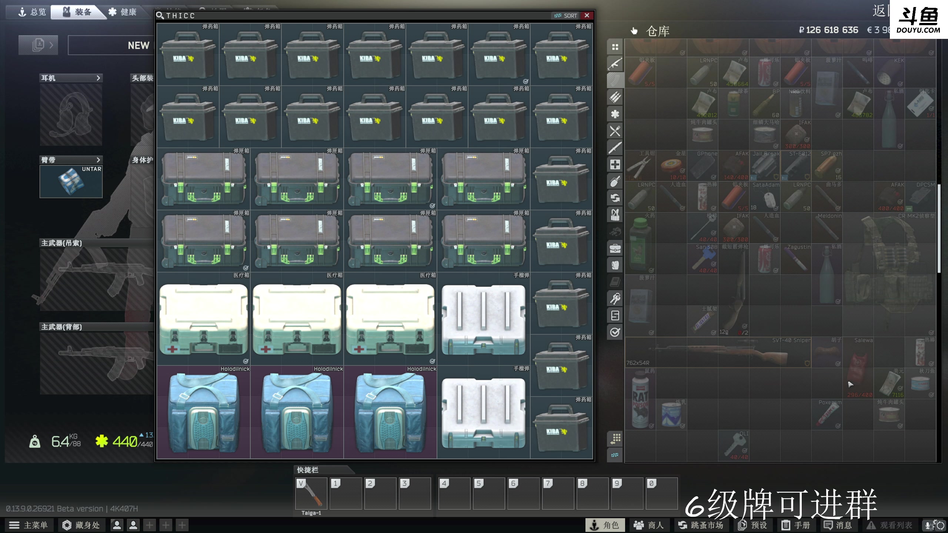Filter stash by the asterisk health icon
Viewport: 948px width, 533px height.
(x=615, y=114)
